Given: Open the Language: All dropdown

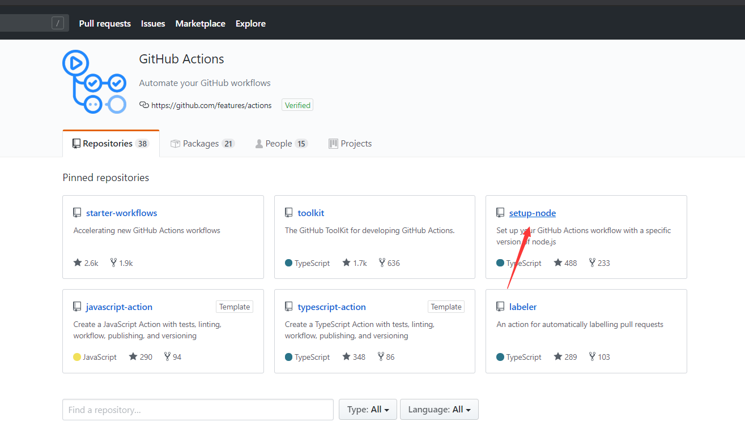Looking at the screenshot, I should pyautogui.click(x=439, y=410).
